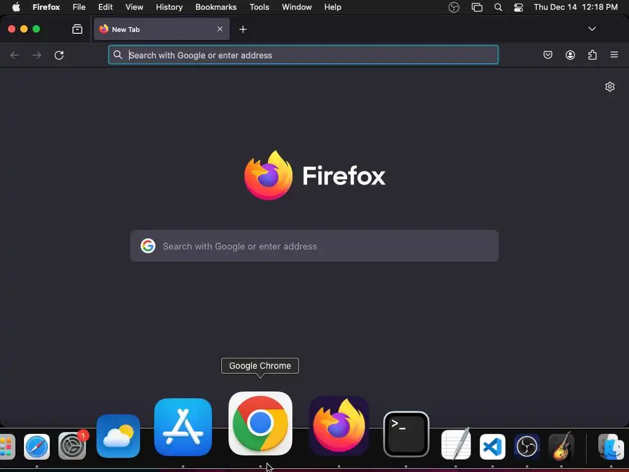Open Save to Pocket icon

[547, 55]
